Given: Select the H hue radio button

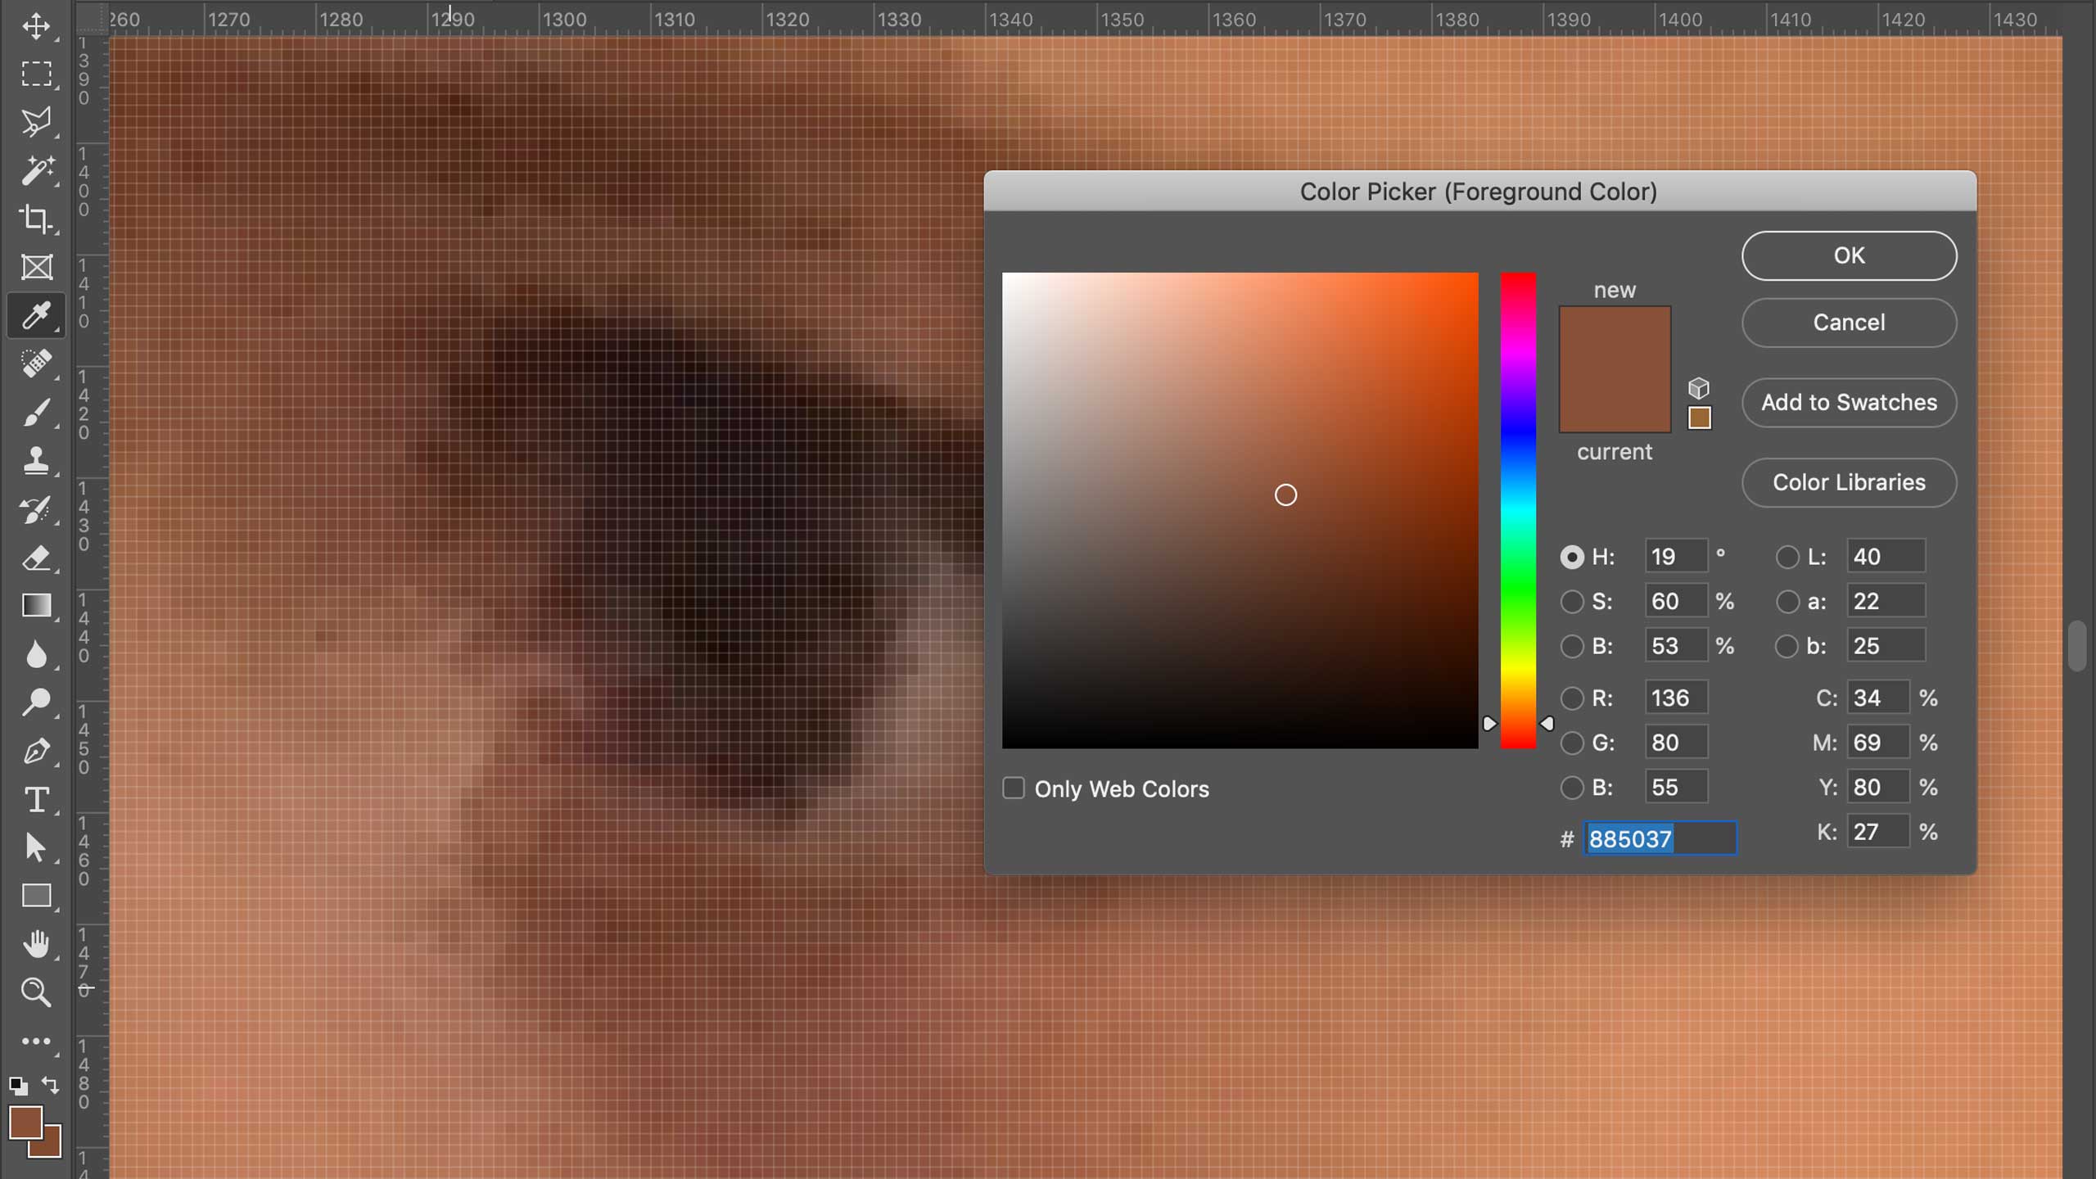Looking at the screenshot, I should point(1570,556).
